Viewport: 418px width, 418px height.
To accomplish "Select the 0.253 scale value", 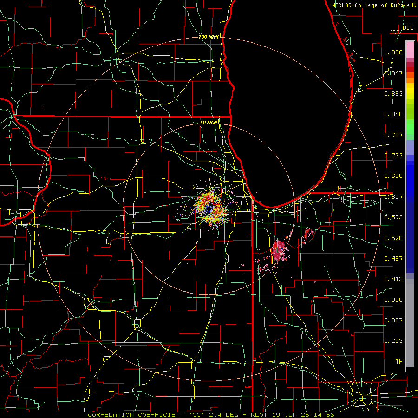I will pos(393,341).
